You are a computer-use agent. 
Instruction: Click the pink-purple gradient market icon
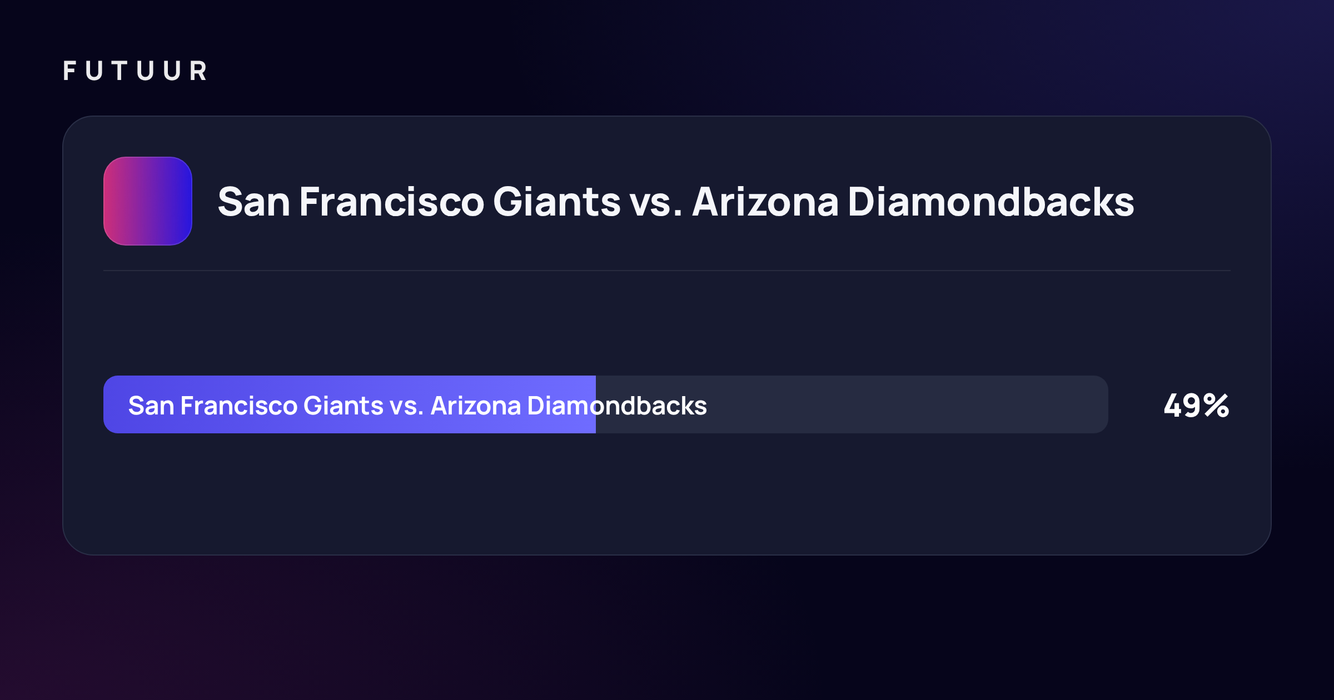148,201
